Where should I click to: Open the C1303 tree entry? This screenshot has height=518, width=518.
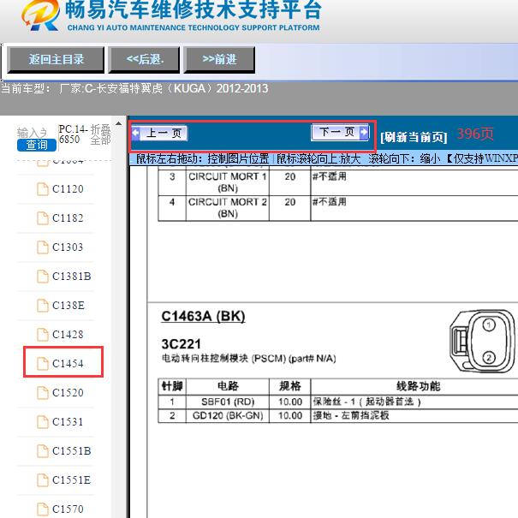tap(68, 247)
